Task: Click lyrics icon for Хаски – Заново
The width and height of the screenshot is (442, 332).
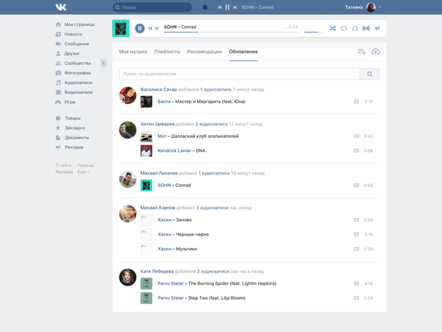Action: pyautogui.click(x=356, y=220)
